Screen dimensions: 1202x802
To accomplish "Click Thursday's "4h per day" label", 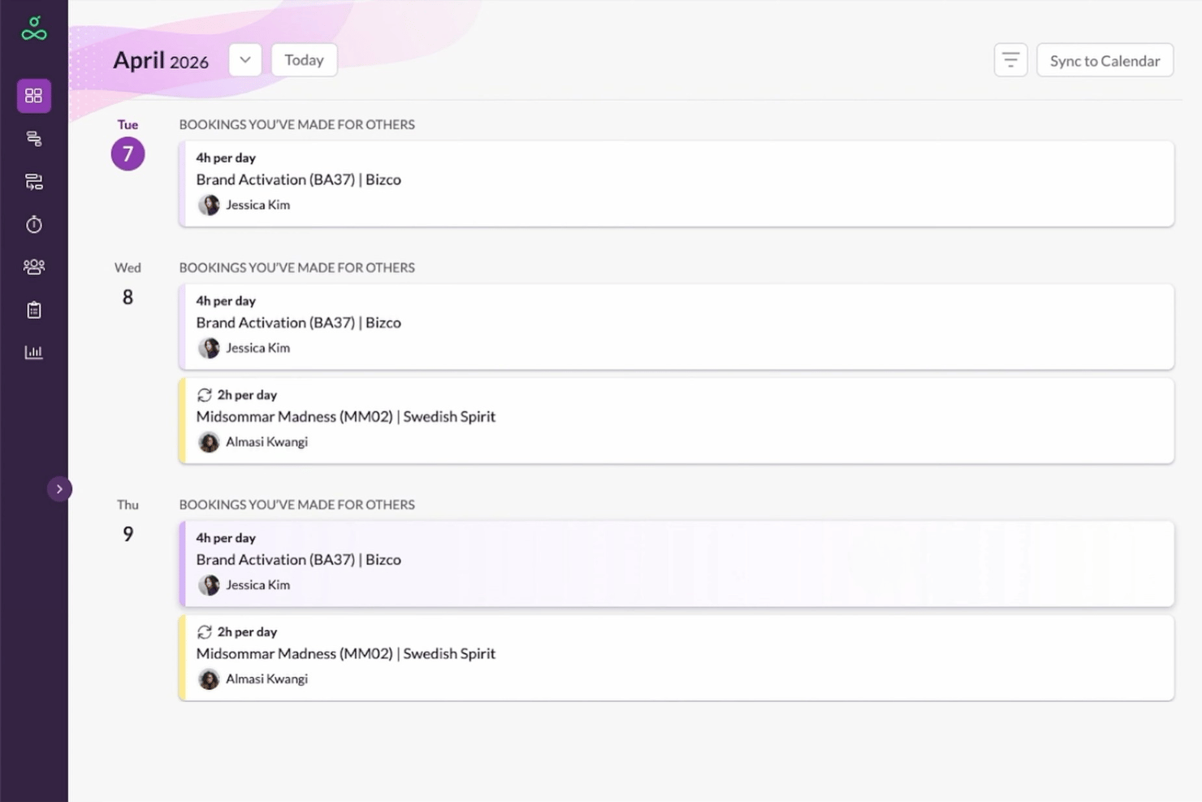I will pos(226,538).
